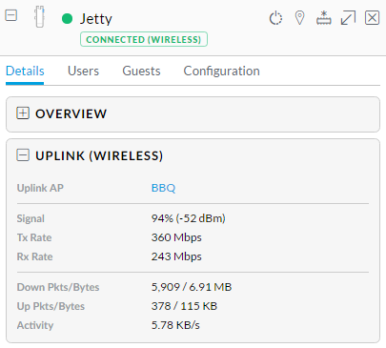
Task: Click the Tx Rate label
Action: (34, 237)
